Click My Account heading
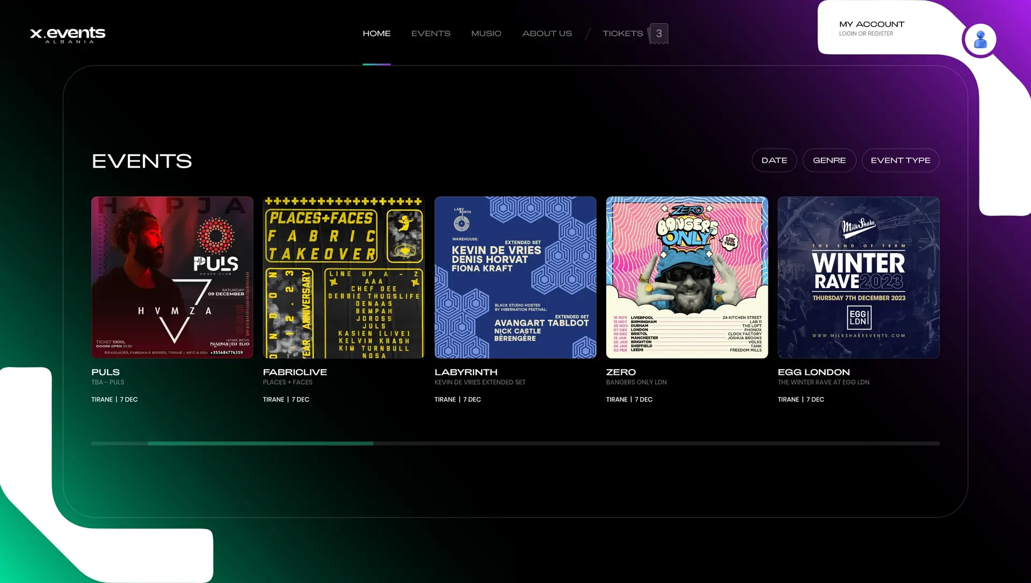The height and width of the screenshot is (583, 1031). click(x=872, y=24)
